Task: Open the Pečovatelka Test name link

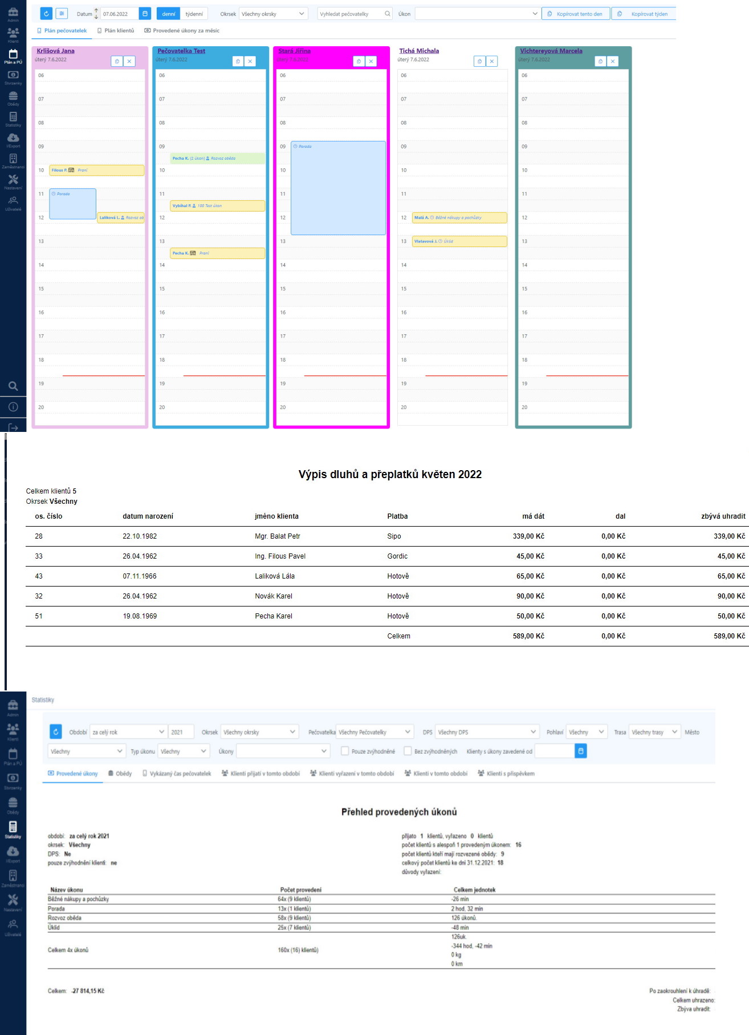Action: (181, 51)
